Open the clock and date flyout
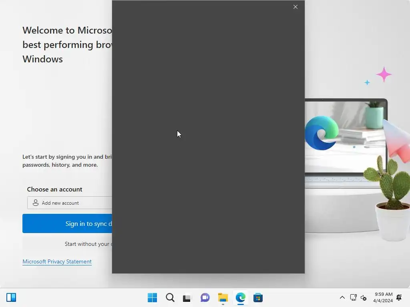 (x=383, y=297)
